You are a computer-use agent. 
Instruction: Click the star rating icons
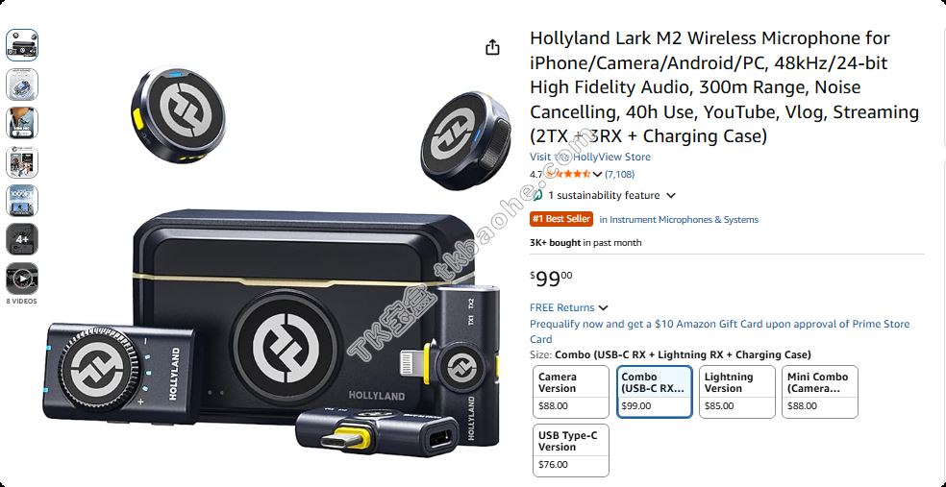tap(574, 174)
